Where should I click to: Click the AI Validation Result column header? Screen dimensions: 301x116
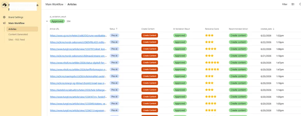pyautogui.click(x=182, y=29)
